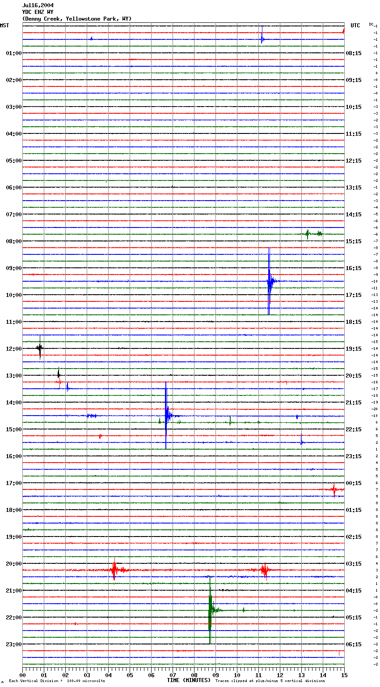Click the date header Jul16,2004
Screen dimensions: 380x687
tap(38, 5)
